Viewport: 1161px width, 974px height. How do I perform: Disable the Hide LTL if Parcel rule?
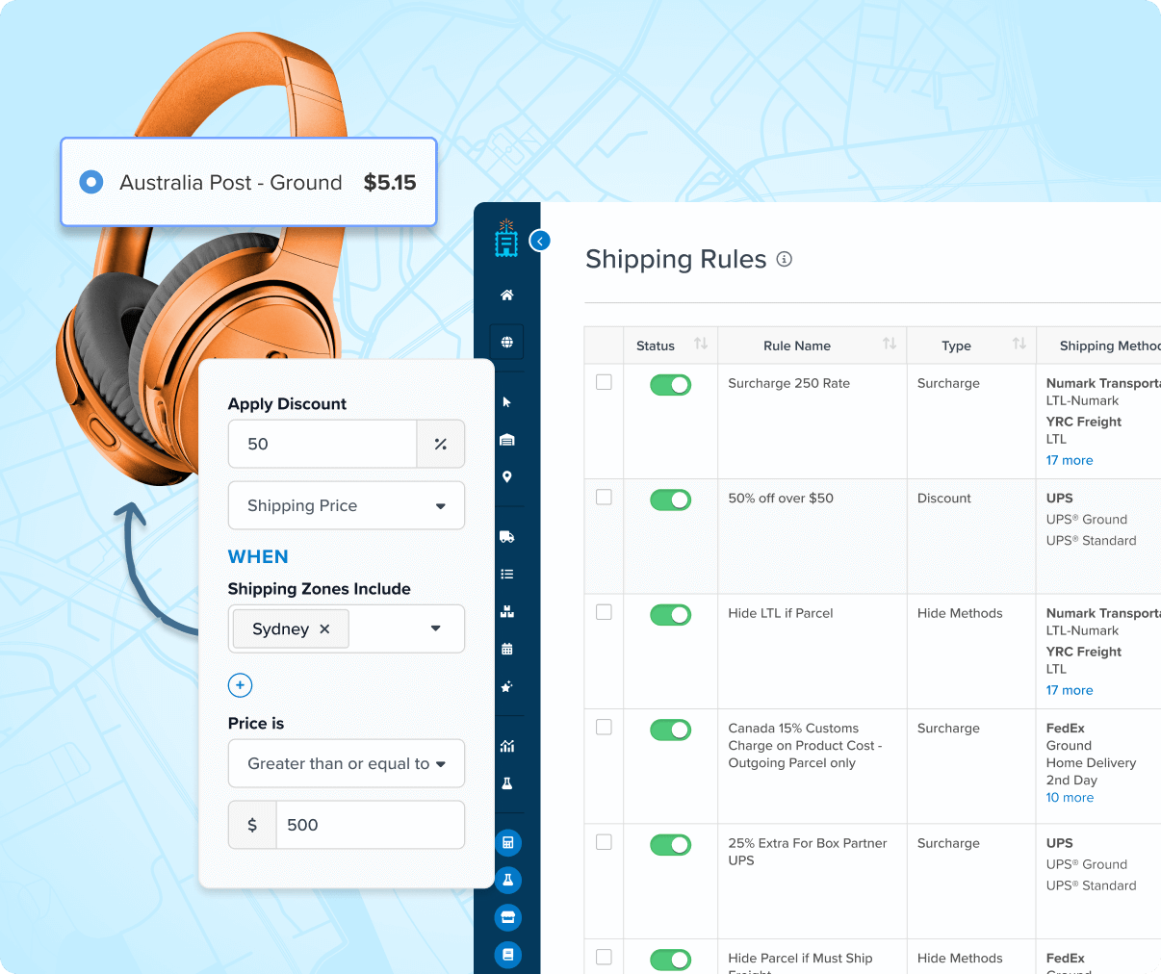(670, 615)
